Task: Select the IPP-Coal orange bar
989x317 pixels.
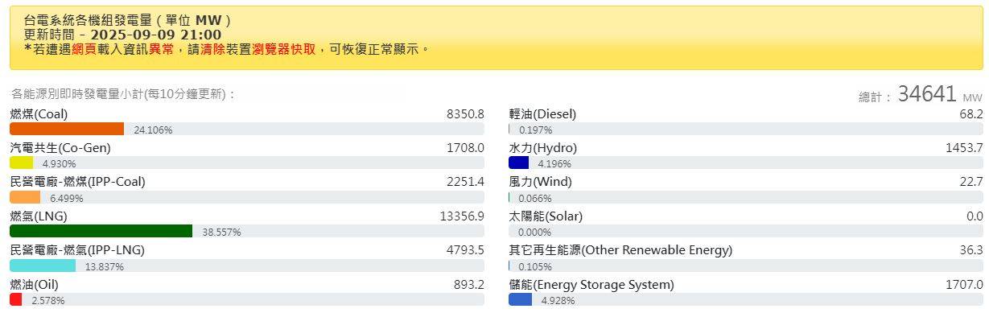Action: click(x=25, y=197)
